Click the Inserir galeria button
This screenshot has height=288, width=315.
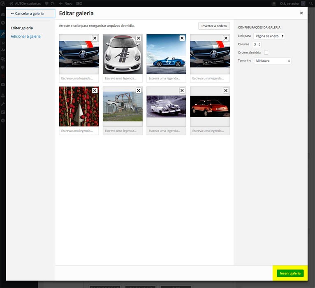point(290,274)
